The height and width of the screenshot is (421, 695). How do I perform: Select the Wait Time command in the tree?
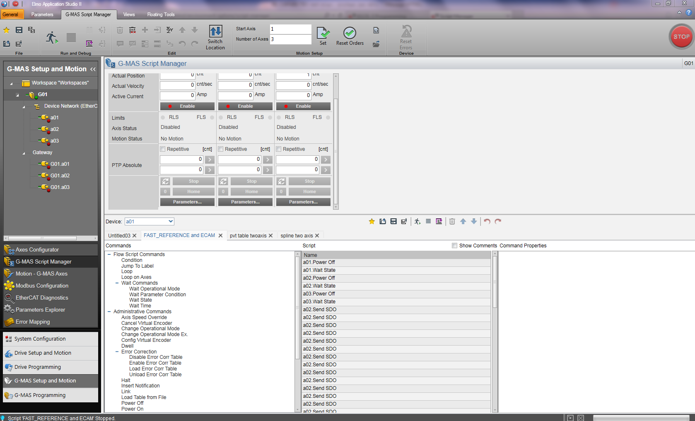[x=140, y=306]
